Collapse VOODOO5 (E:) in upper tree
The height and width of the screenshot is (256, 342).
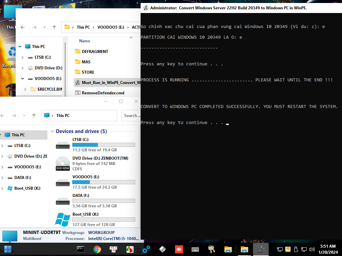coord(23,79)
